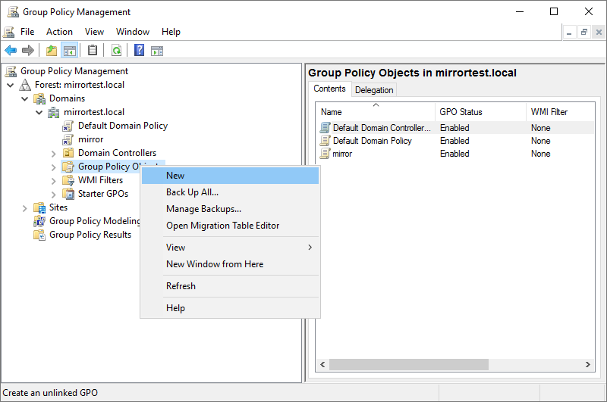Sort by the GPO Status column header
The image size is (607, 402).
click(x=480, y=112)
